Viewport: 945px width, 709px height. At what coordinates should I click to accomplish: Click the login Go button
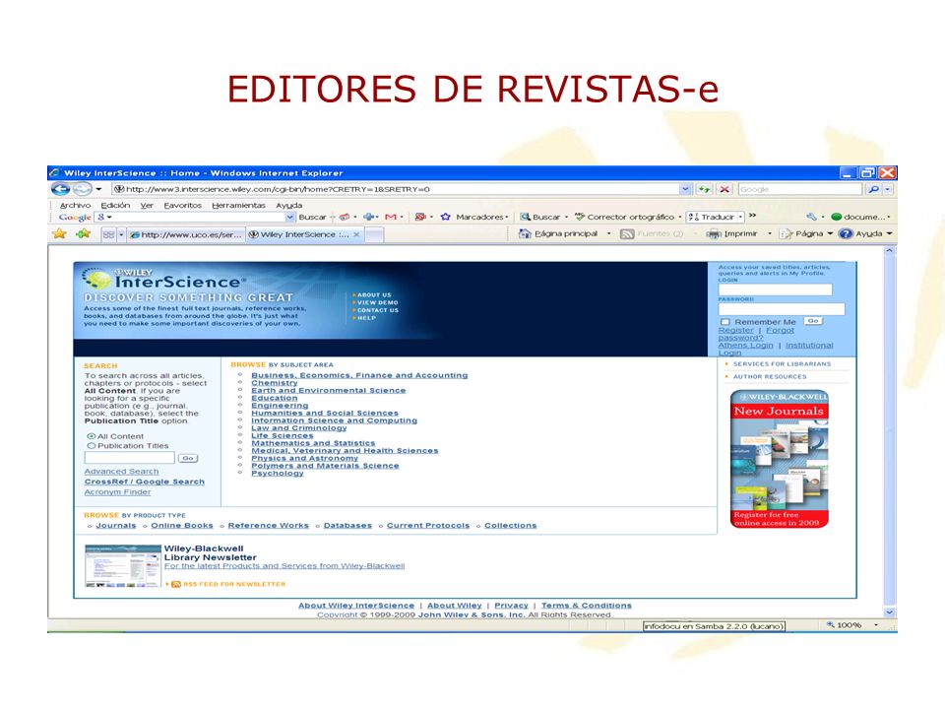813,321
